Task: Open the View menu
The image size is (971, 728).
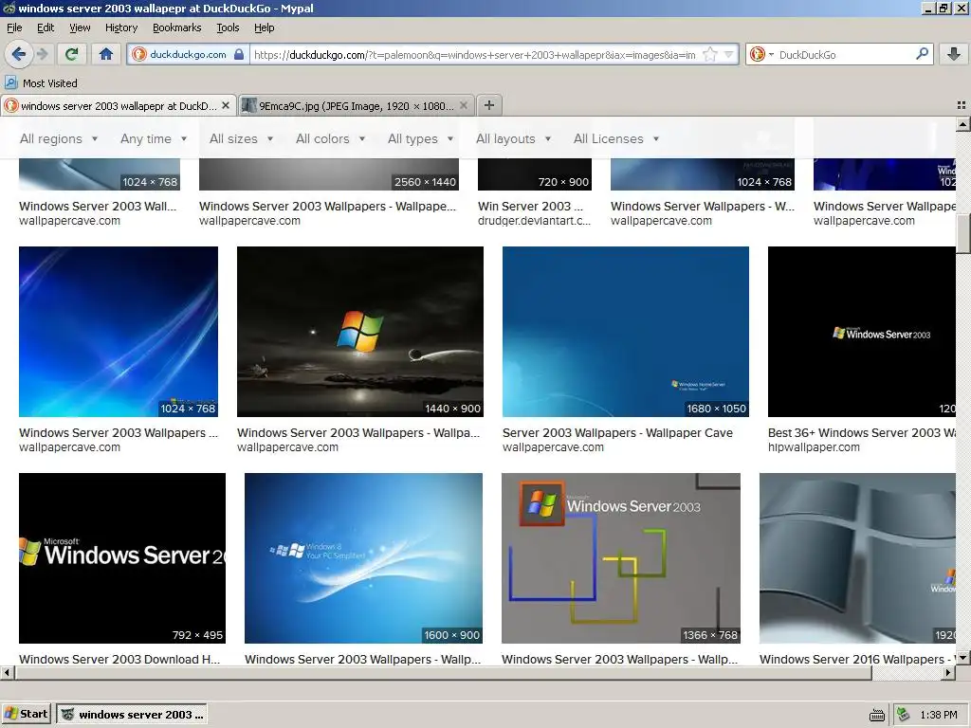Action: click(80, 27)
